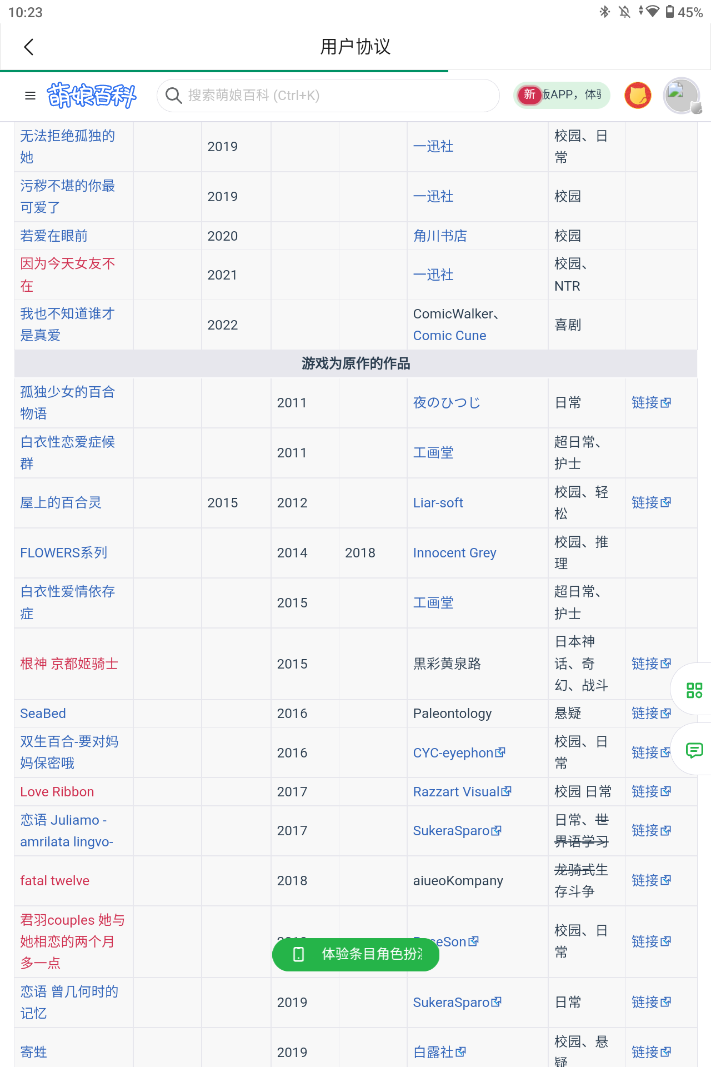711x1067 pixels.
Task: Open the 萌娘百科 logo homepage
Action: pos(92,96)
